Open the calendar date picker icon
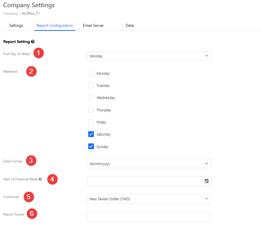Image resolution: width=262 pixels, height=234 pixels. click(x=207, y=181)
